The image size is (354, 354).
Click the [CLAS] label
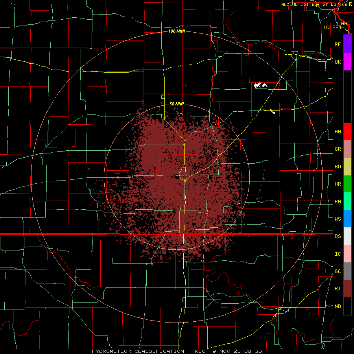332,27
